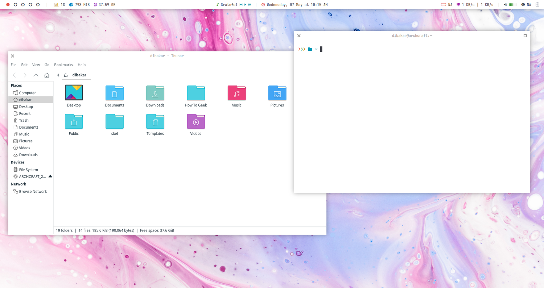Skip to previous track in top bar
The height and width of the screenshot is (288, 544).
coord(241,5)
